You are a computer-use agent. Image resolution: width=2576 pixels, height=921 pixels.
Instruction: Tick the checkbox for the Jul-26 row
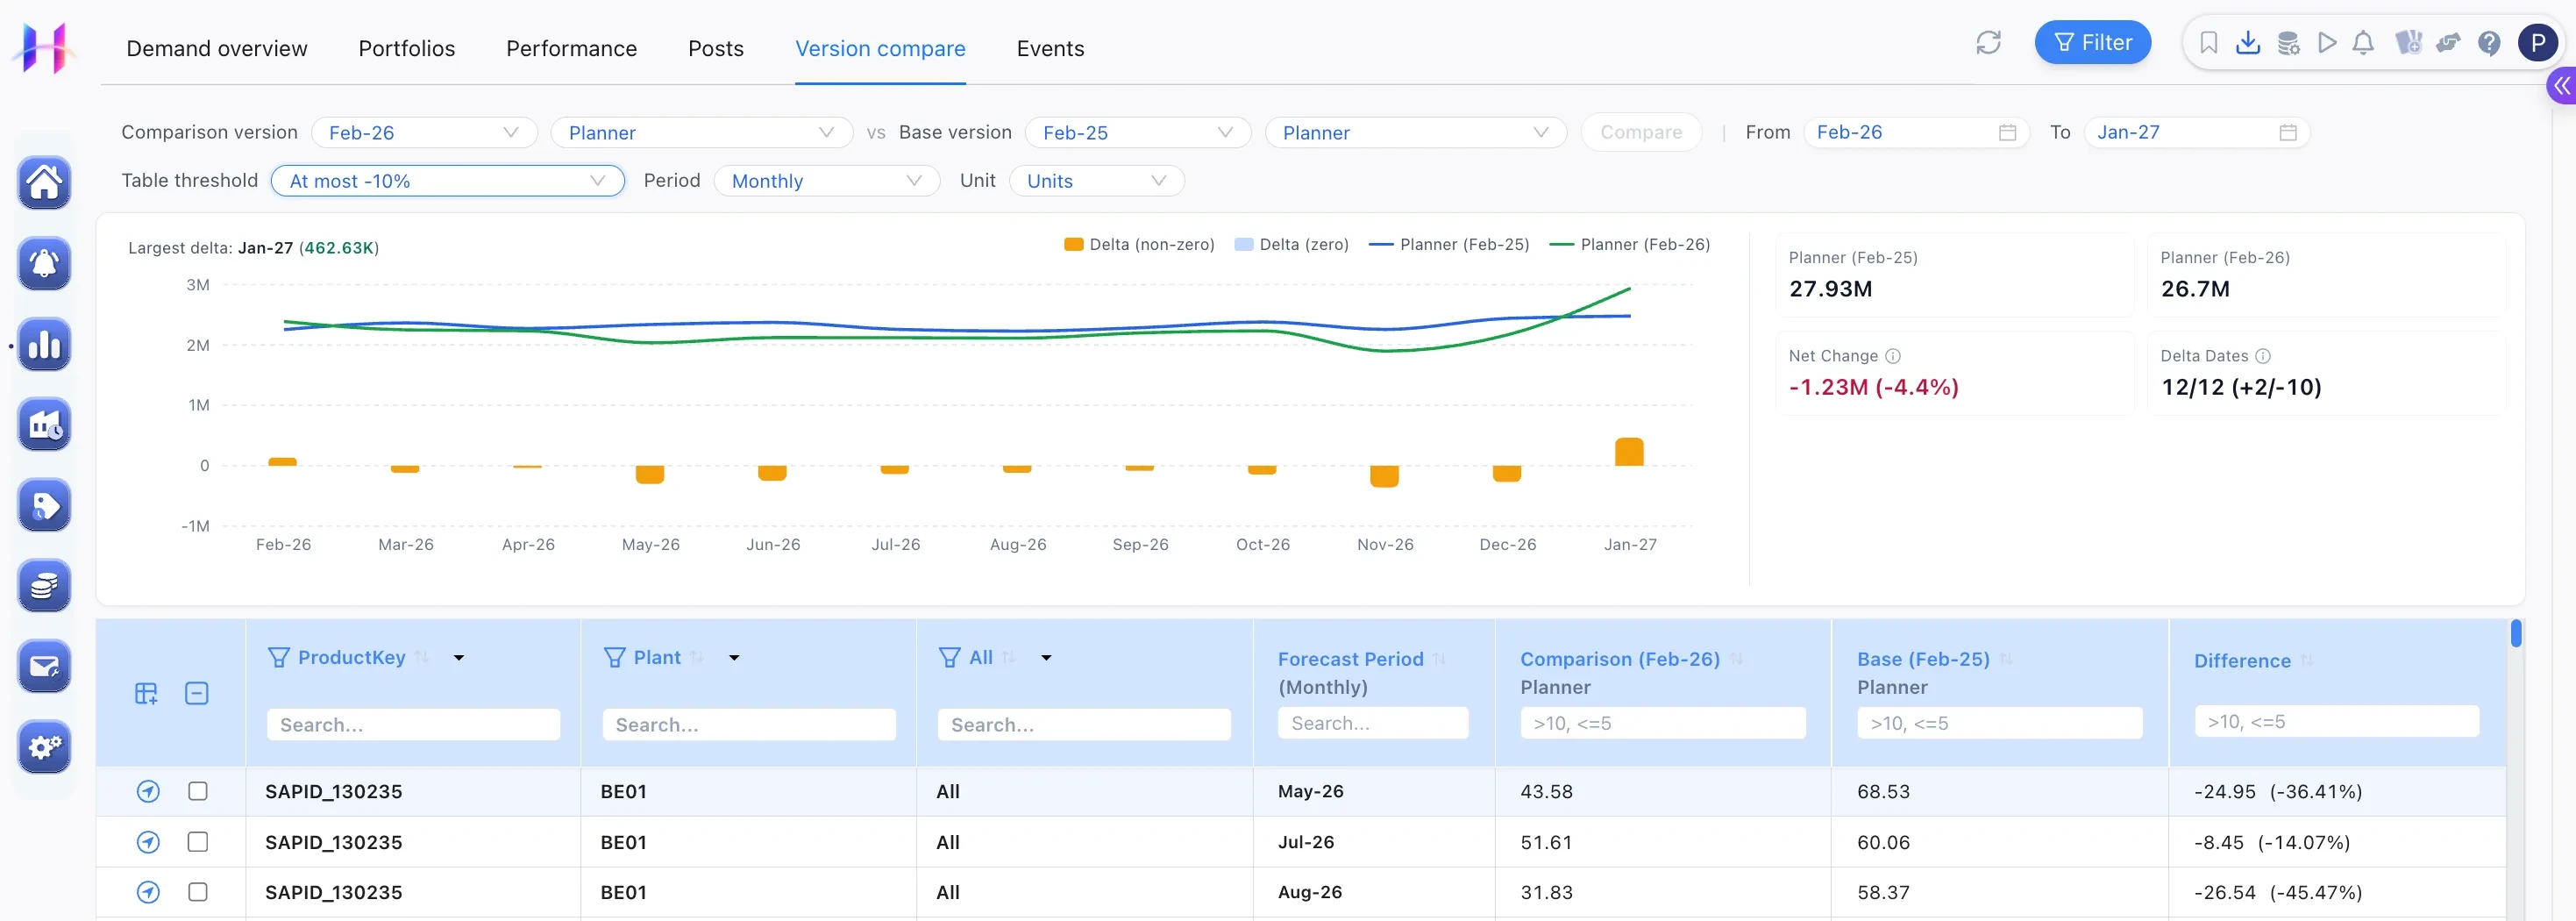click(x=198, y=842)
